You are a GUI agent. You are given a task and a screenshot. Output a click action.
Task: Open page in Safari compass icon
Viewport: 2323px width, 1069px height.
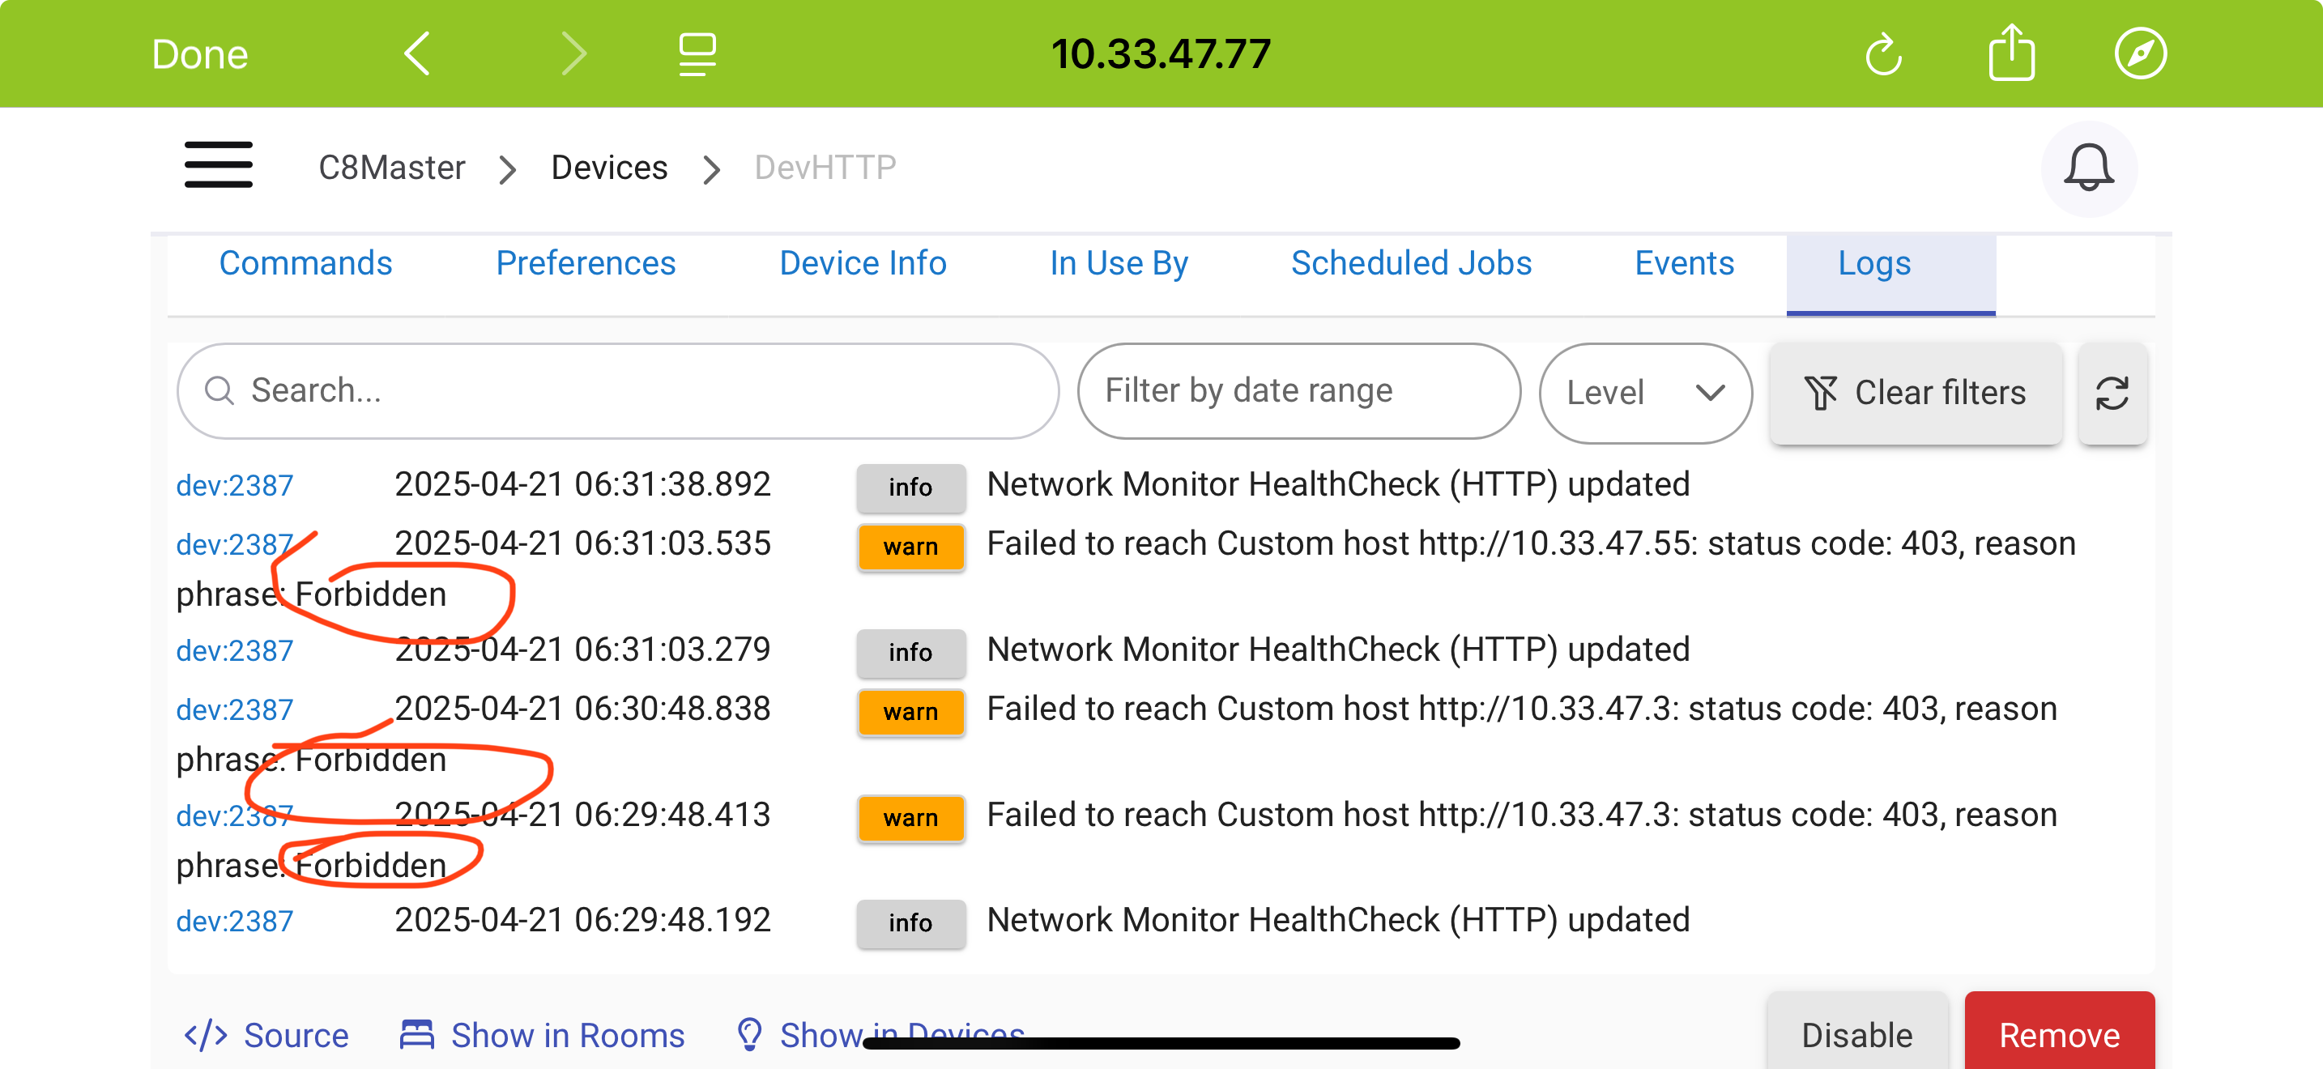[x=2140, y=54]
